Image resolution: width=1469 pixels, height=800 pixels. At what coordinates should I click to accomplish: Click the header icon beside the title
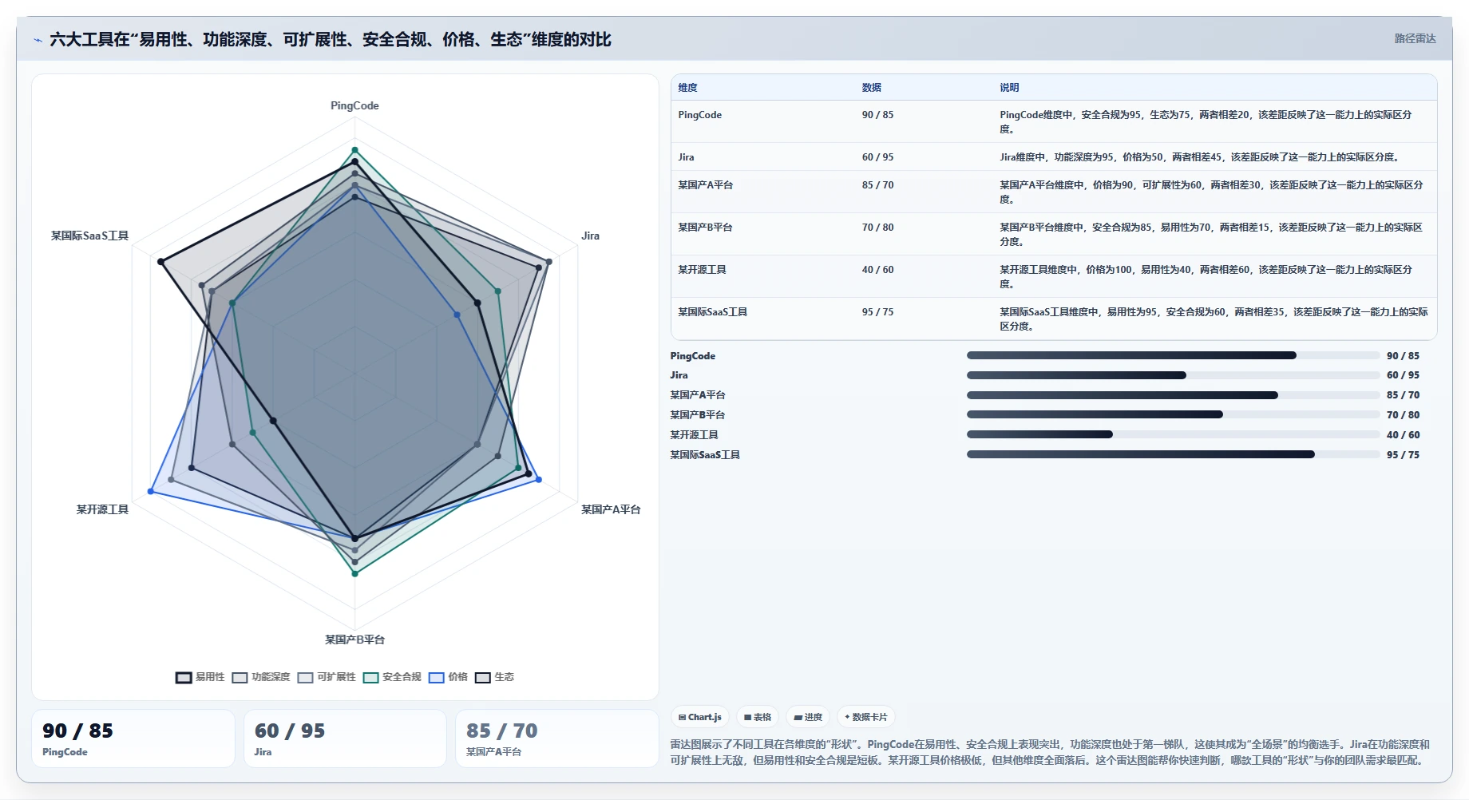38,40
